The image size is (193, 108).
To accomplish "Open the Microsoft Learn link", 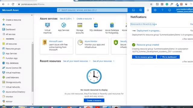I will [56, 41].
